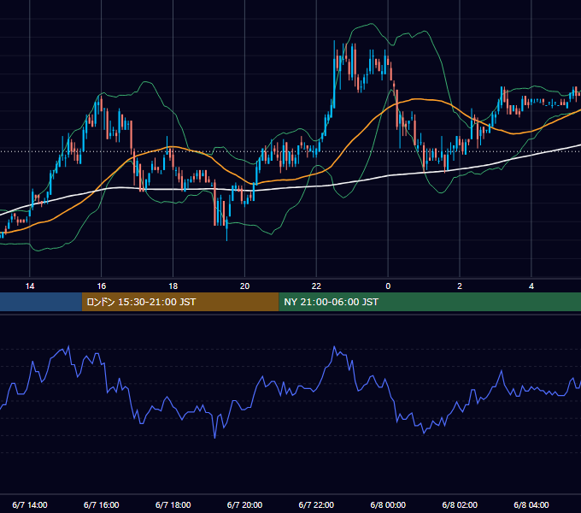Click the price chart axis label 2

coord(460,286)
